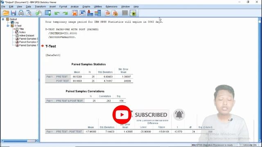Image resolution: width=262 pixels, height=147 pixels.
Task: Open the Analyze menu
Action: (x=75, y=7)
